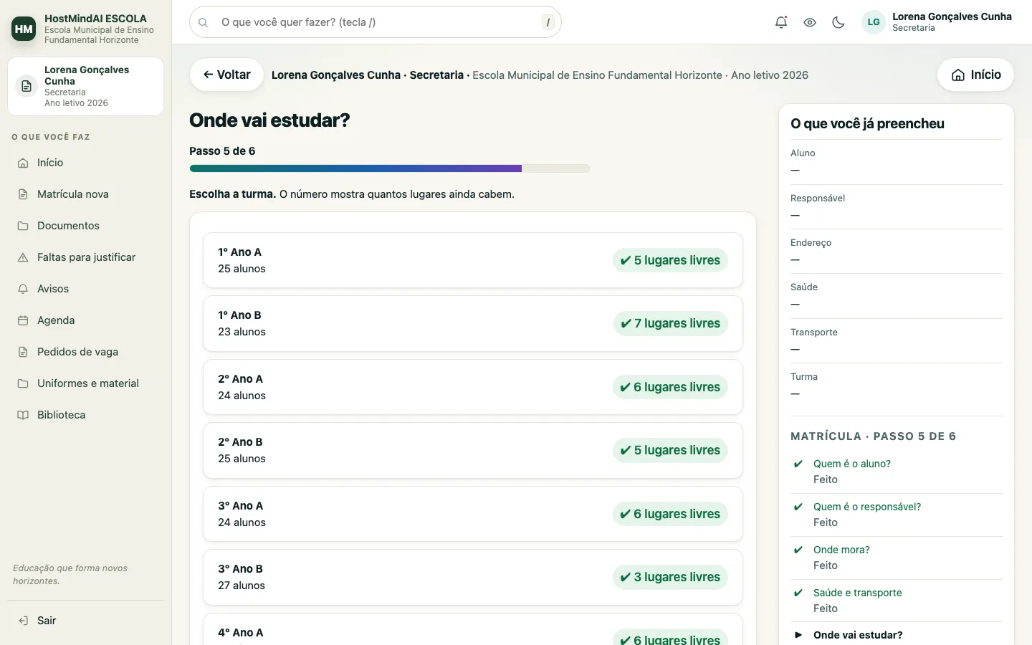The height and width of the screenshot is (645, 1032).
Task: Open Agenda in the sidebar
Action: pyautogui.click(x=86, y=320)
